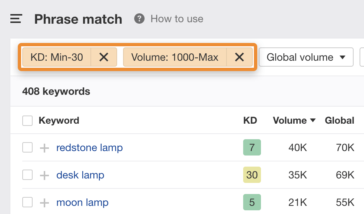Sort by the 'Global' column header

(339, 120)
